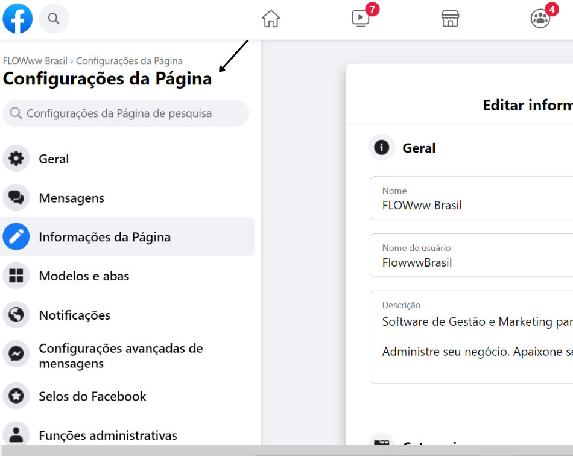Click magnifier icon inside page settings search
This screenshot has width=573, height=456.
(x=16, y=113)
